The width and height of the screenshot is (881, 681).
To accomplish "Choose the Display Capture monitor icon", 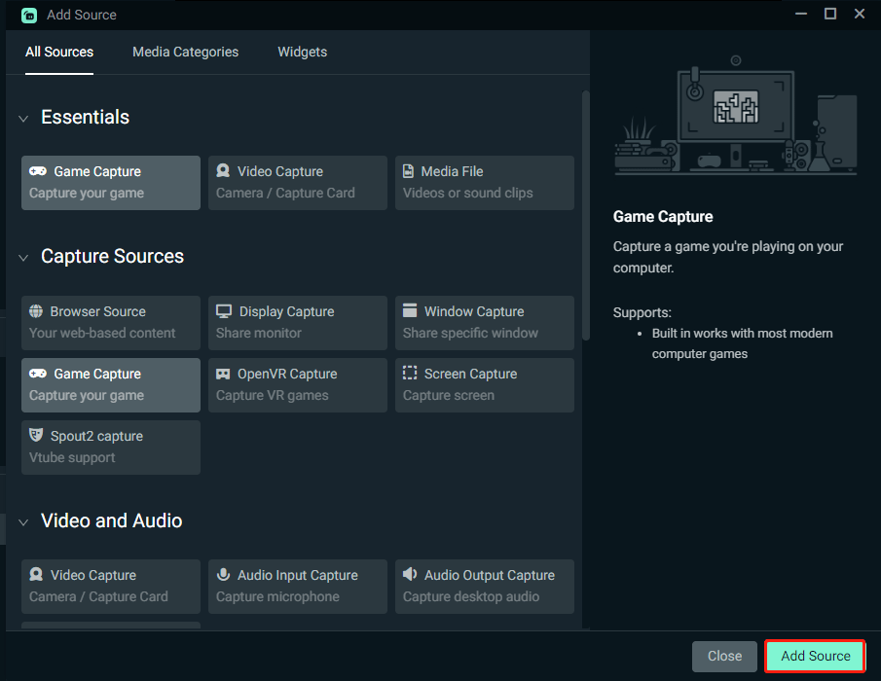I will 224,311.
